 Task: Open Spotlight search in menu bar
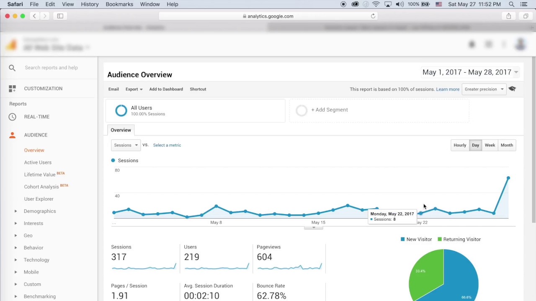coord(511,4)
